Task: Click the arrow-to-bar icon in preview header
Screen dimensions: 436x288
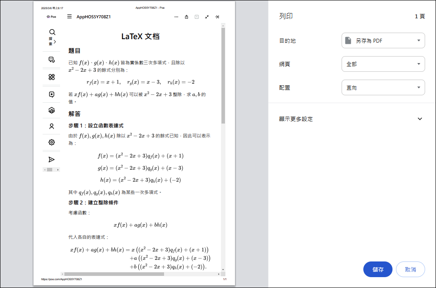Action: (x=217, y=17)
